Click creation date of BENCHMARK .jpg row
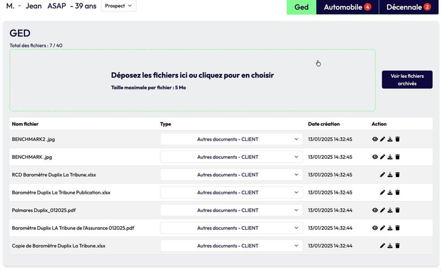The height and width of the screenshot is (271, 441). coord(330,157)
